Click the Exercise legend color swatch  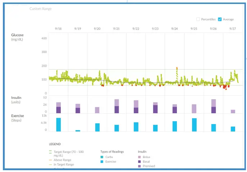(x=102, y=162)
